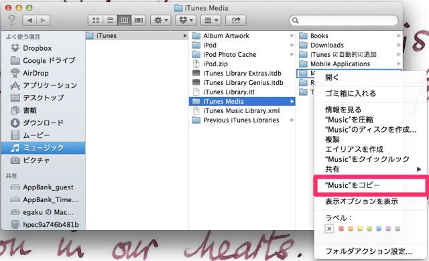Click the Finder search field
This screenshot has height=261, width=429.
[x=344, y=20]
